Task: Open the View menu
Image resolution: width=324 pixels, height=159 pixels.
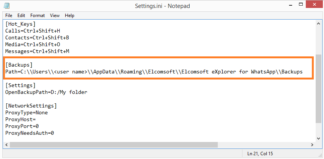Action: click(x=55, y=16)
